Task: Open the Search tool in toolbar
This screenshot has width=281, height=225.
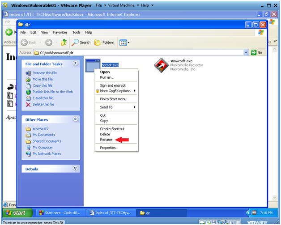Action: pos(81,42)
